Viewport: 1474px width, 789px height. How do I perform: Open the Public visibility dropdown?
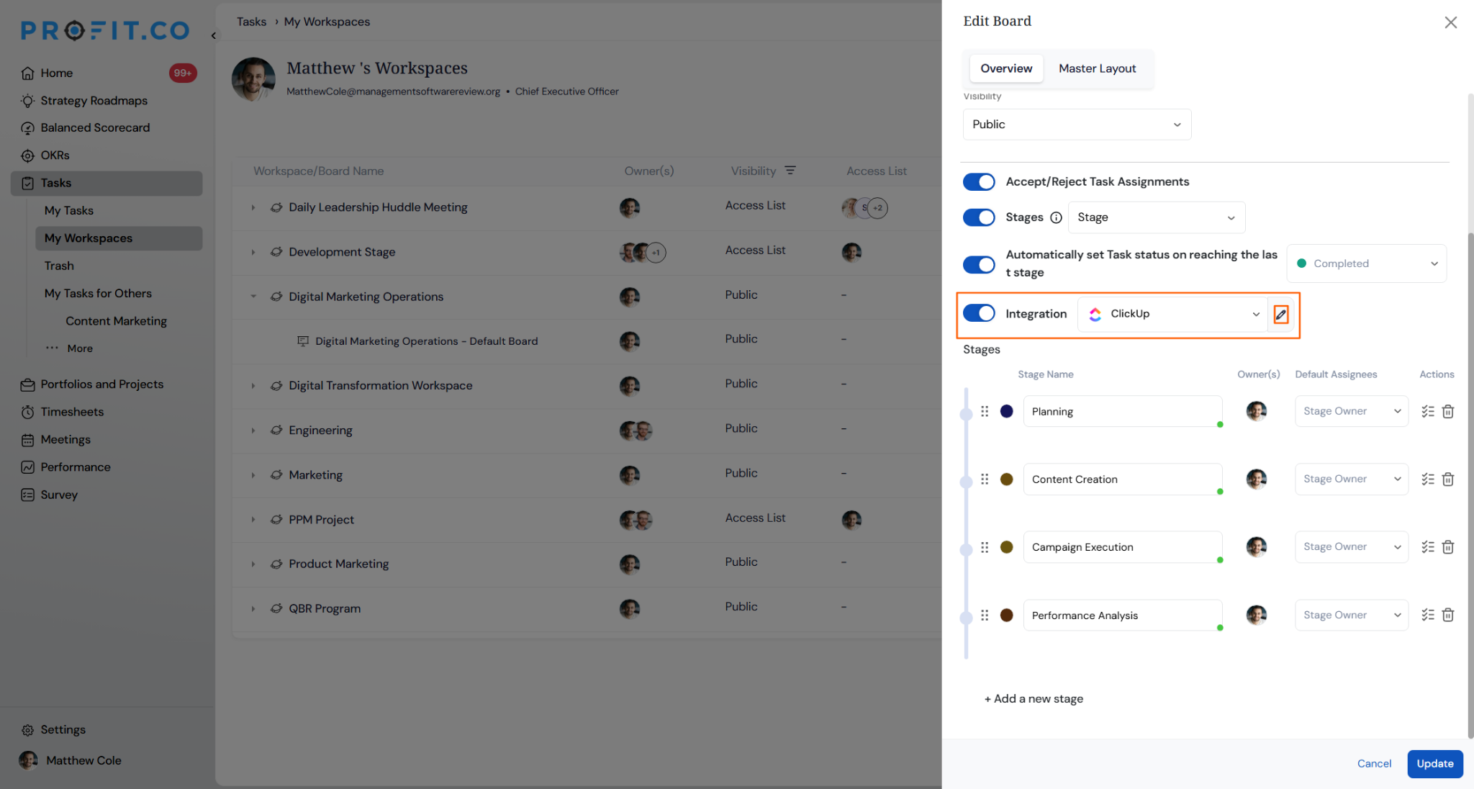click(1077, 125)
